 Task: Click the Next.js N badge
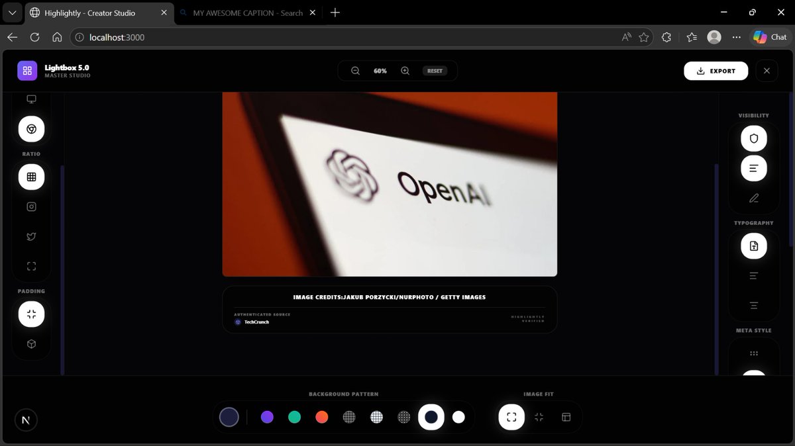click(x=25, y=420)
